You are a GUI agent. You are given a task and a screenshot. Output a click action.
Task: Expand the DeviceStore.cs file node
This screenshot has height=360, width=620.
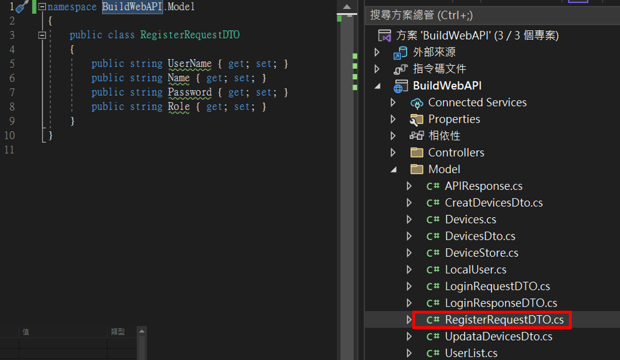click(x=410, y=253)
